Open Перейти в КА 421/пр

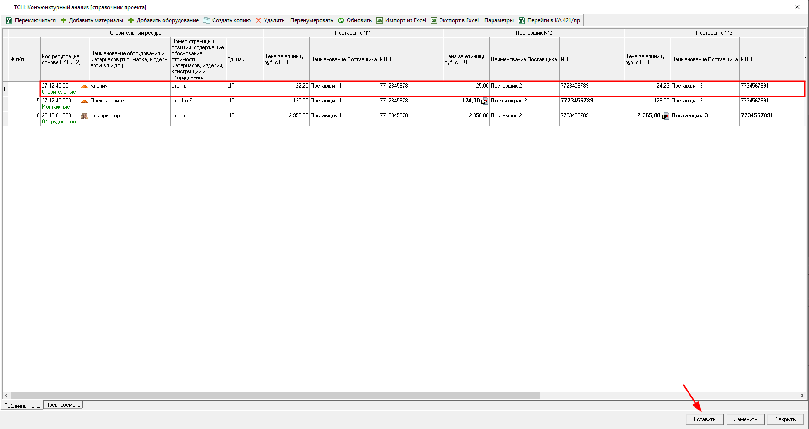coord(549,20)
